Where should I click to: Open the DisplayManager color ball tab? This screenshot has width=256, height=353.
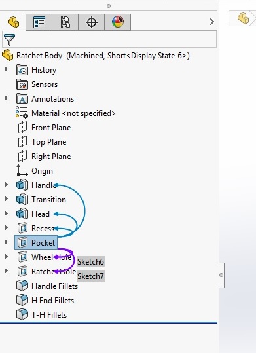[x=118, y=22]
